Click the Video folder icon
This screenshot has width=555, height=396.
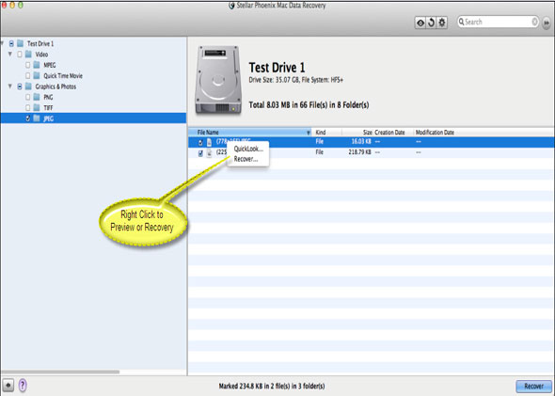pos(28,55)
